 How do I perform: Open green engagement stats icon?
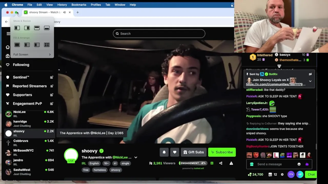(212, 163)
